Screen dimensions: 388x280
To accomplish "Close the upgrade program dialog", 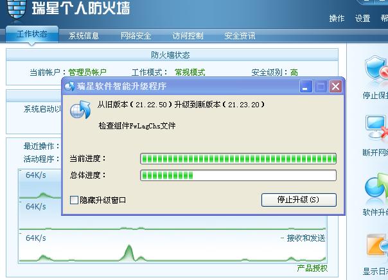I will 335,86.
